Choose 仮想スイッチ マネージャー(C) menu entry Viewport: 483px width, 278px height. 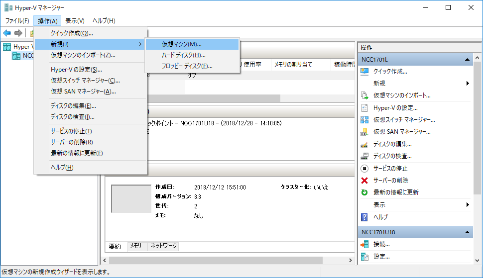point(90,81)
